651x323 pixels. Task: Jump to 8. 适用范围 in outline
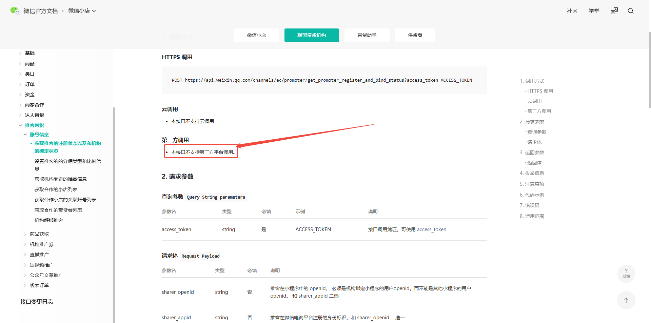point(532,216)
